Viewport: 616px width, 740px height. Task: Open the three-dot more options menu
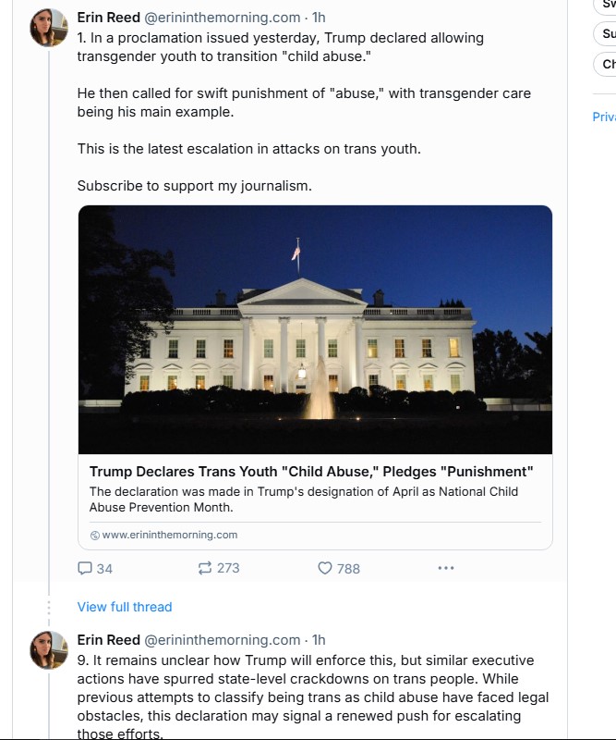[x=446, y=568]
